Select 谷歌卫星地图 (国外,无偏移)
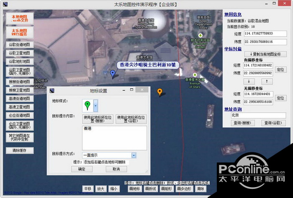 (20, 72)
